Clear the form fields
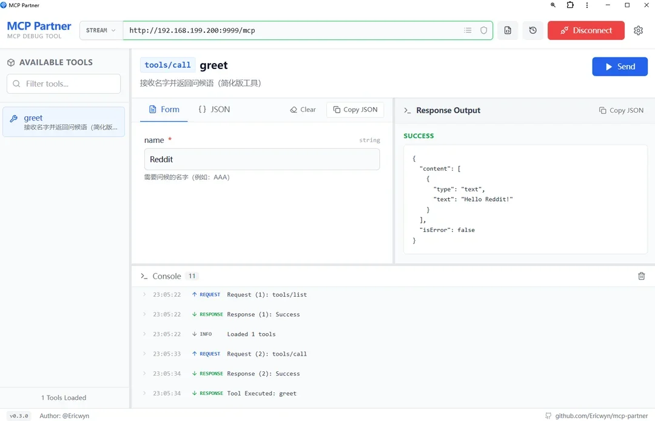The image size is (655, 421). [303, 110]
